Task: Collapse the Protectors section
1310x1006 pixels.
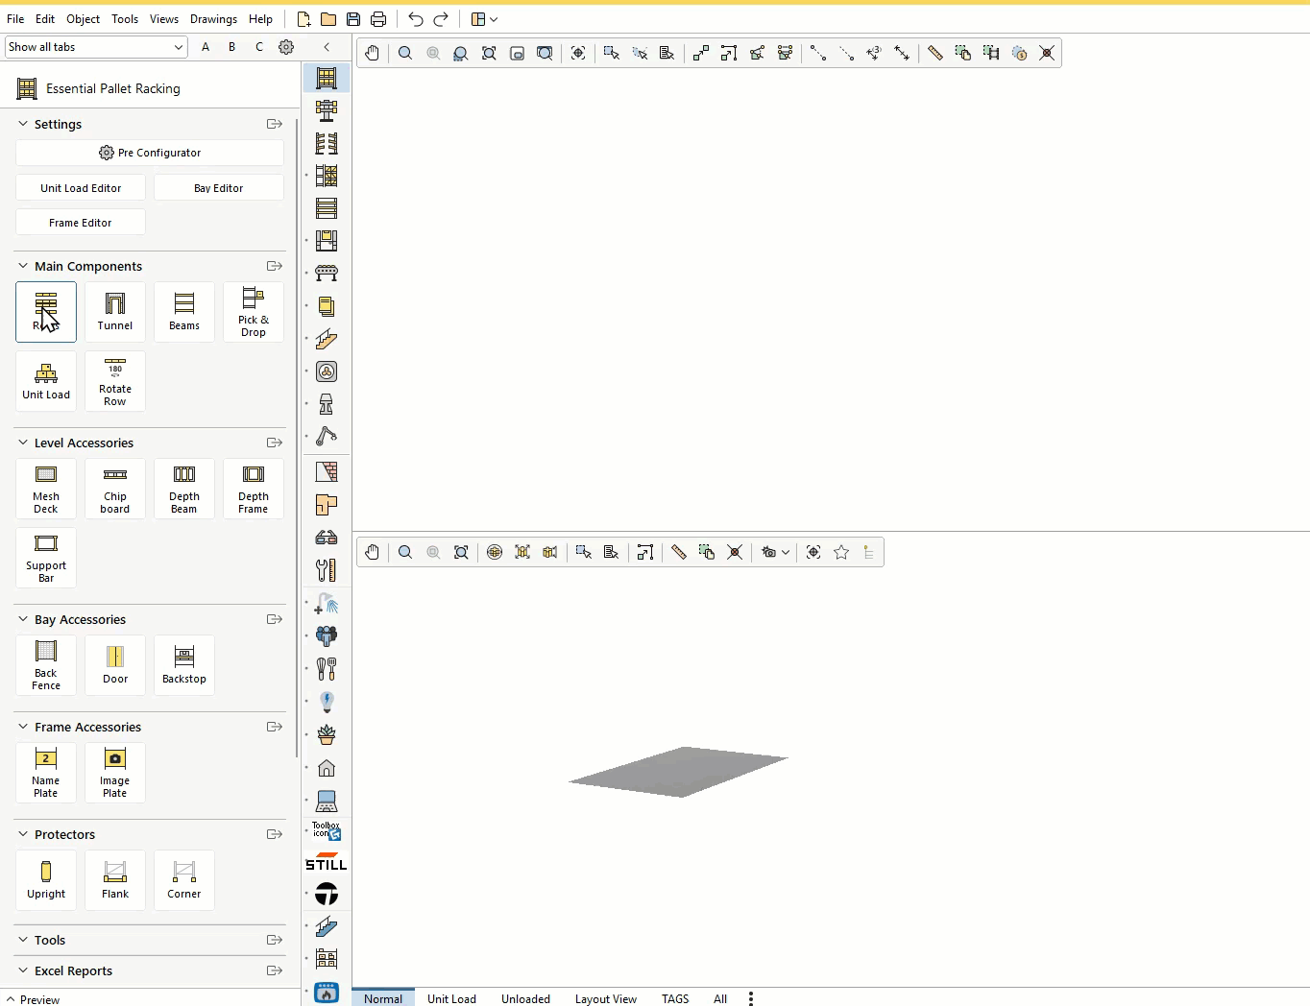Action: tap(23, 834)
